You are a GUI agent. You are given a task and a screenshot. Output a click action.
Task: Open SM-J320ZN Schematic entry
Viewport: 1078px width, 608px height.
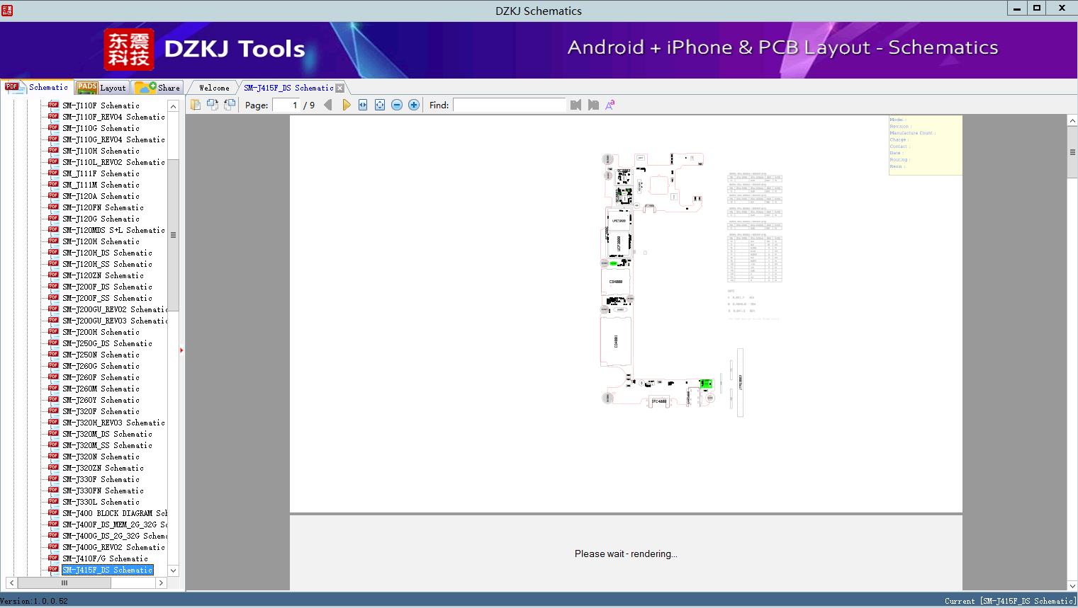pyautogui.click(x=103, y=468)
